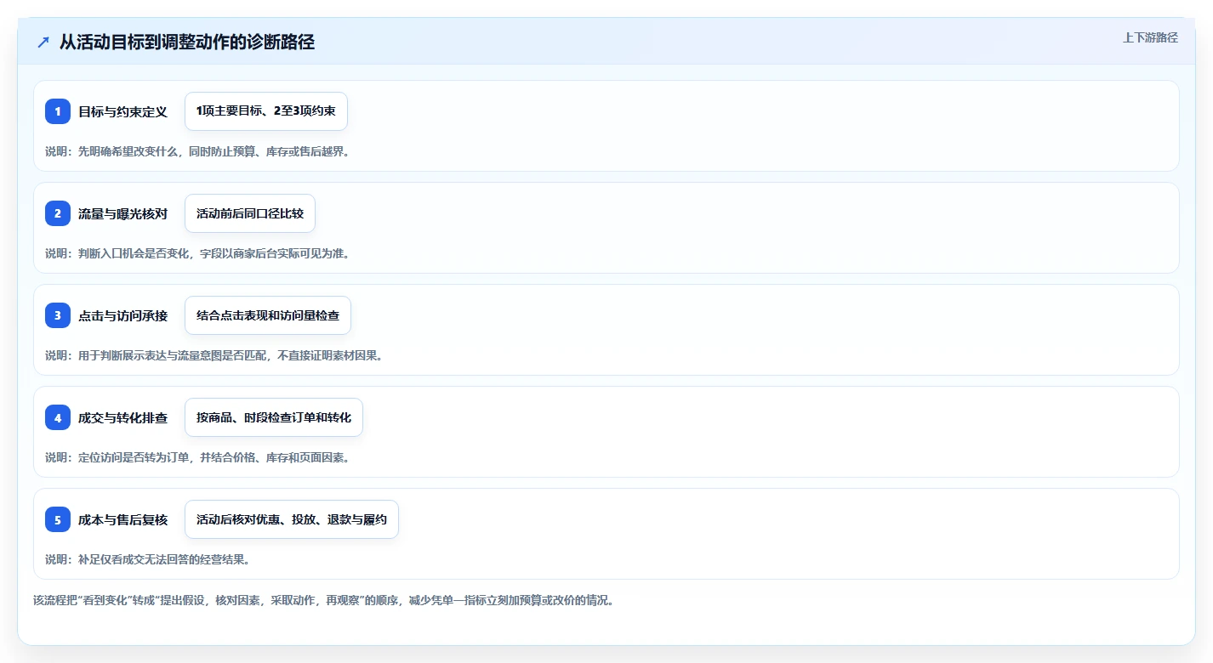Screen dimensions: 1213x663
Task: Click step number badge 4
Action: coord(58,417)
